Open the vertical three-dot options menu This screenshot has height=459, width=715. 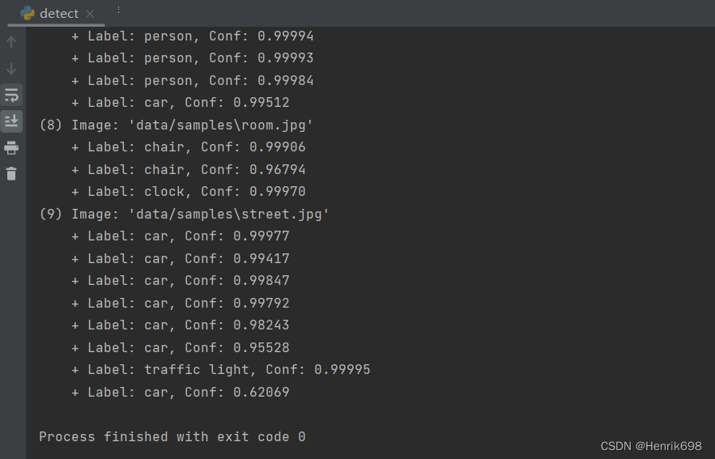[x=118, y=10]
